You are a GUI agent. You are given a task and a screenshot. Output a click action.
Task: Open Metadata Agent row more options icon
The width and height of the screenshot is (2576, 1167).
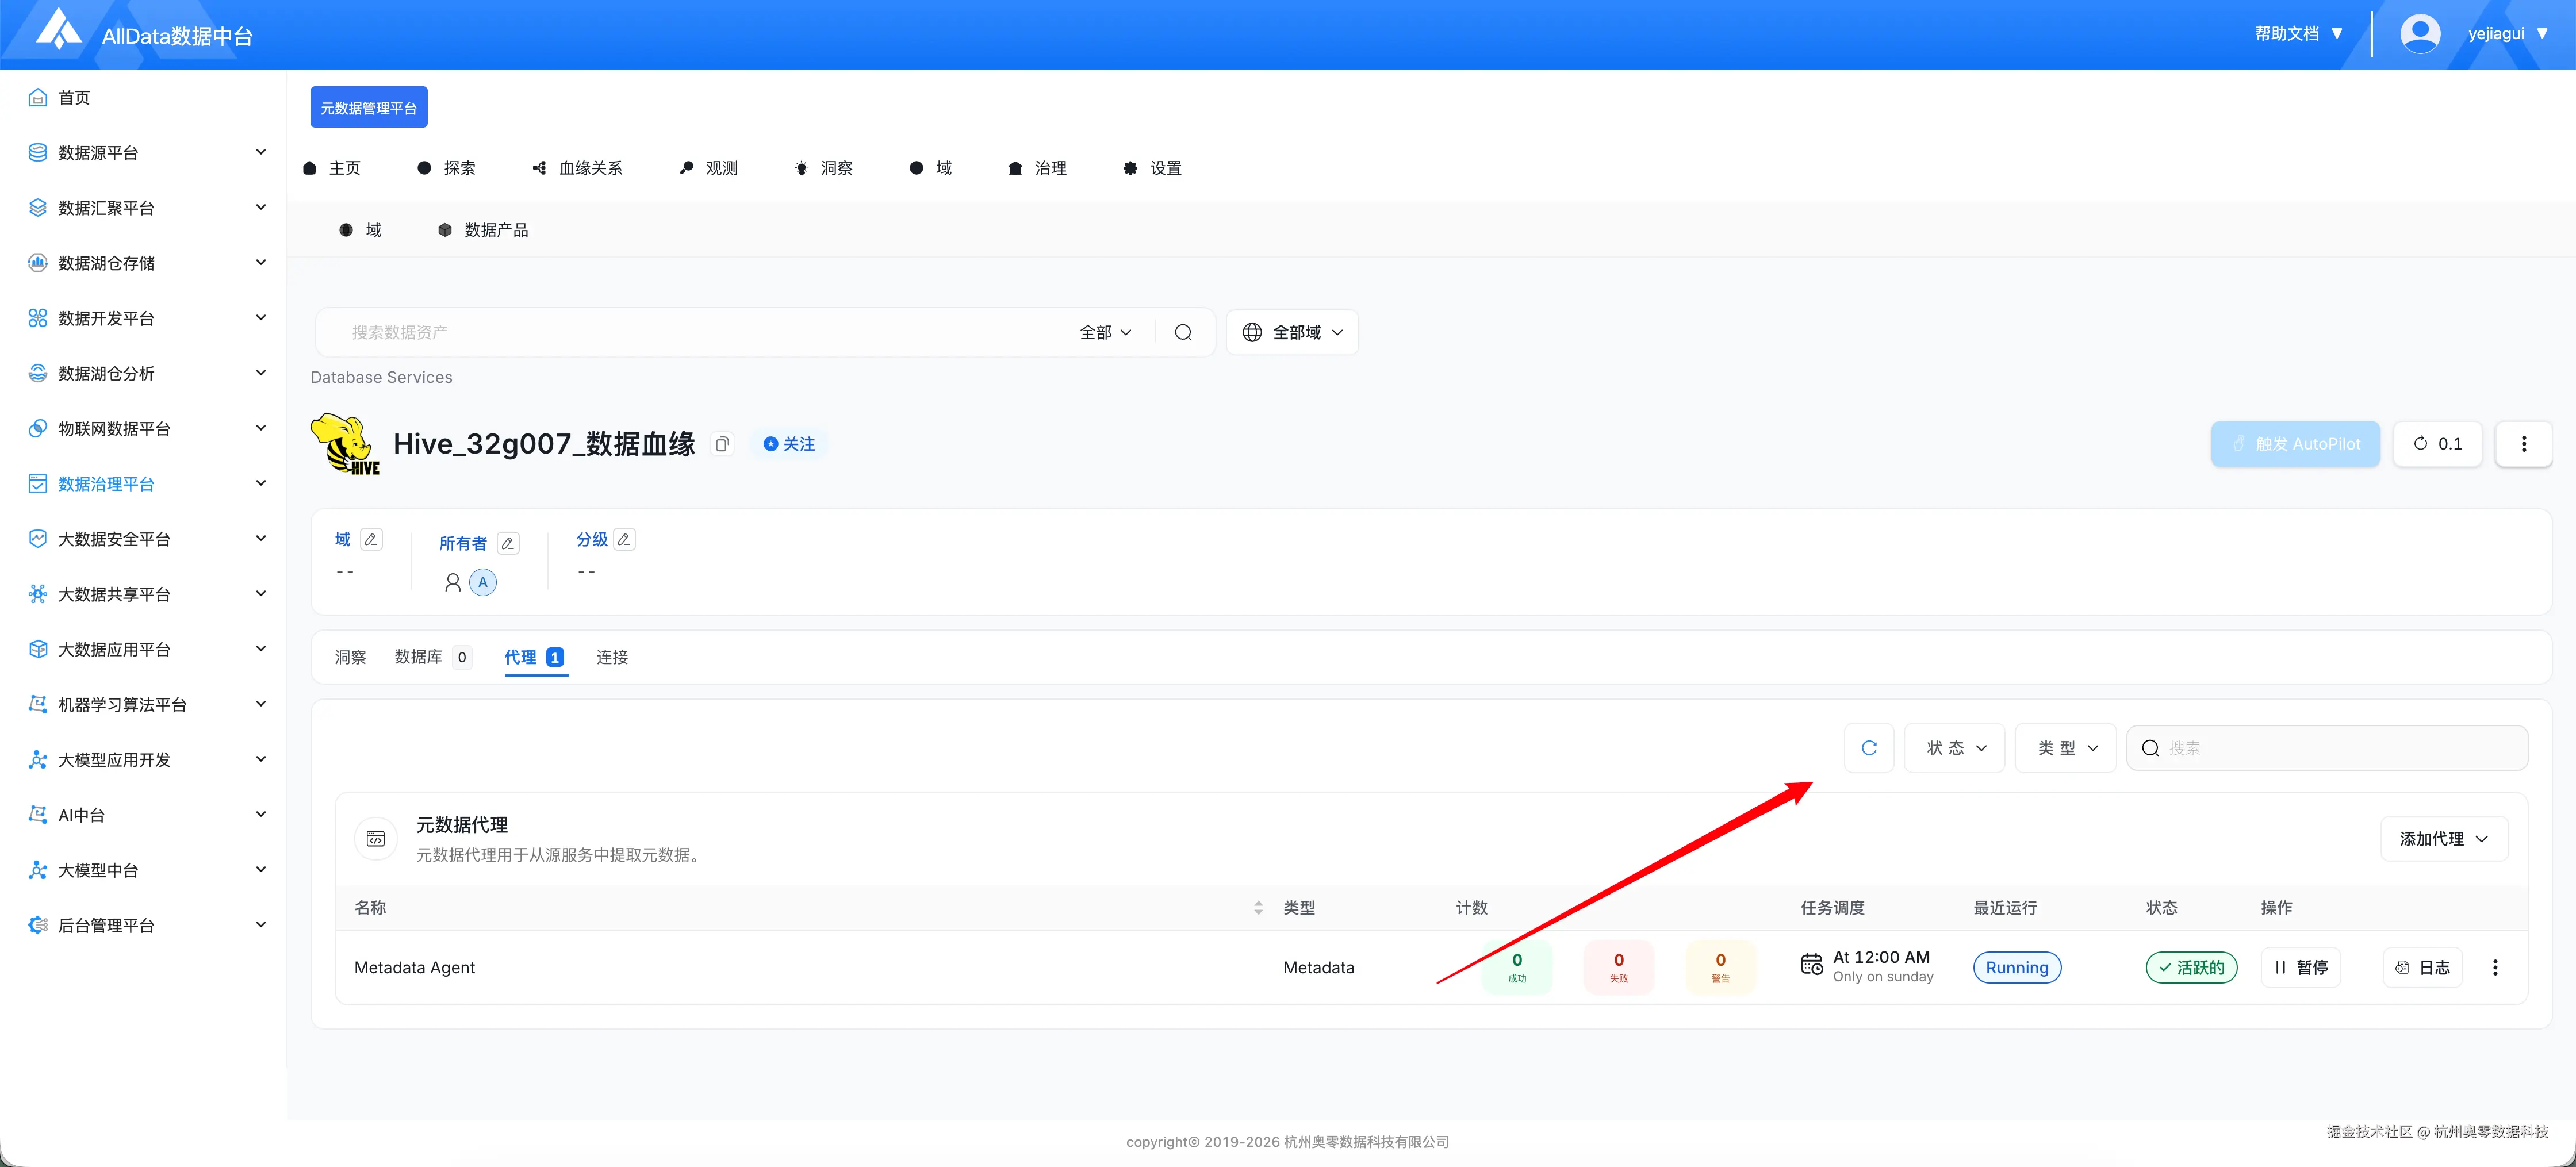coord(2495,967)
